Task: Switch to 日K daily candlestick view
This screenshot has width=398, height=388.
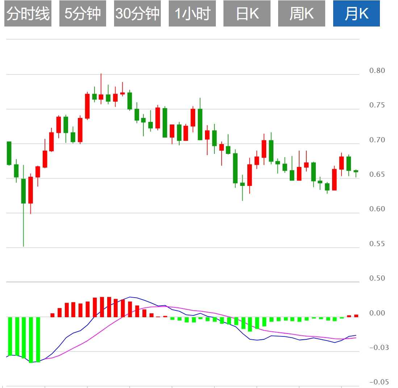Action: point(247,14)
